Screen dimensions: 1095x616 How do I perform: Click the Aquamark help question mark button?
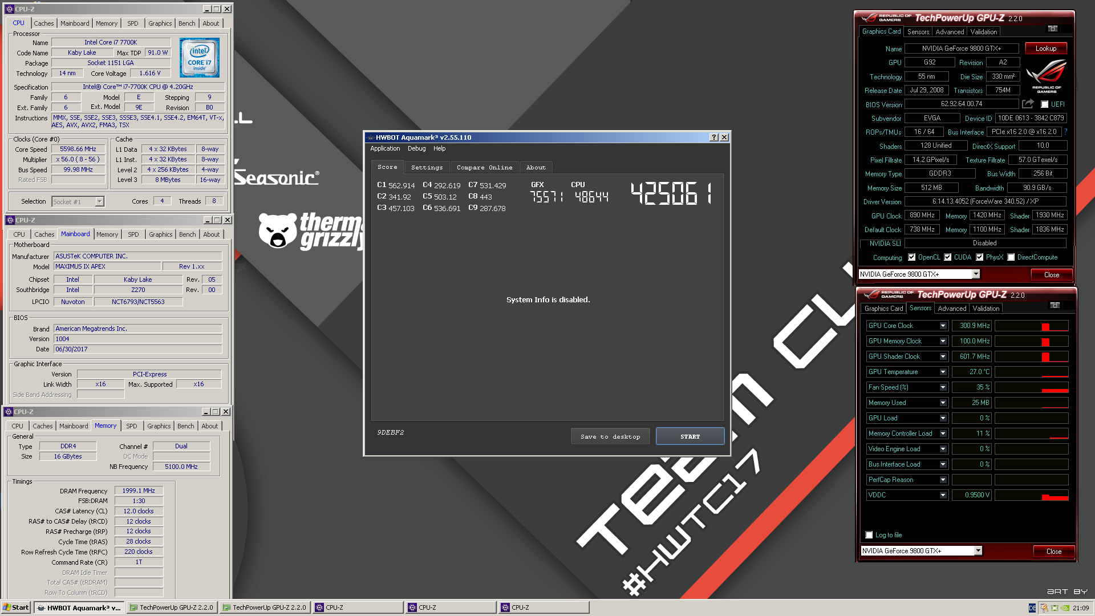[x=714, y=137]
